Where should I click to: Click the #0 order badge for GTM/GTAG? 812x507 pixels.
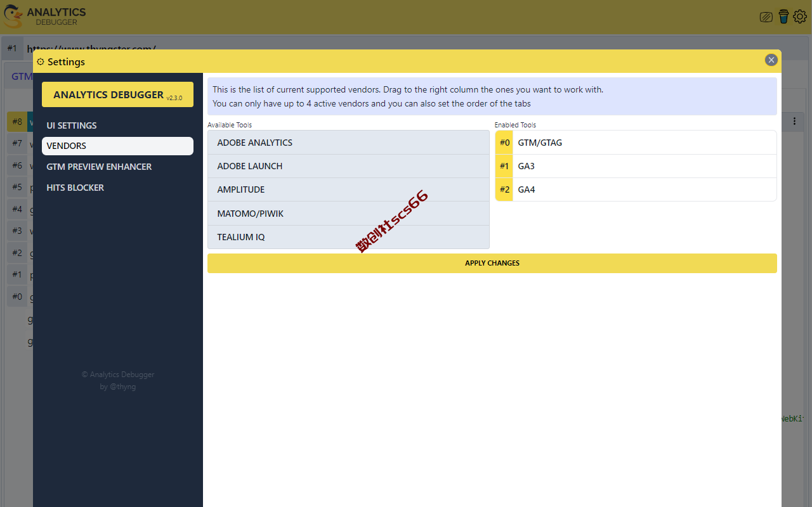click(x=504, y=143)
